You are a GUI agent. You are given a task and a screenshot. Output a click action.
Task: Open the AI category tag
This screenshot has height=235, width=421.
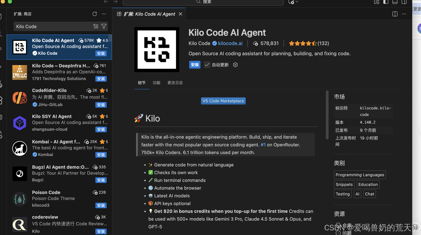(358, 194)
